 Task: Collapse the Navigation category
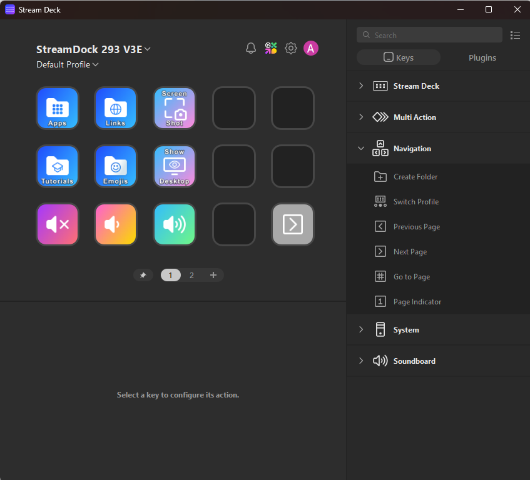point(439,148)
